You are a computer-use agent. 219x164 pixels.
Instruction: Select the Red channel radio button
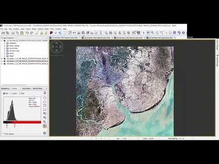tap(4, 93)
